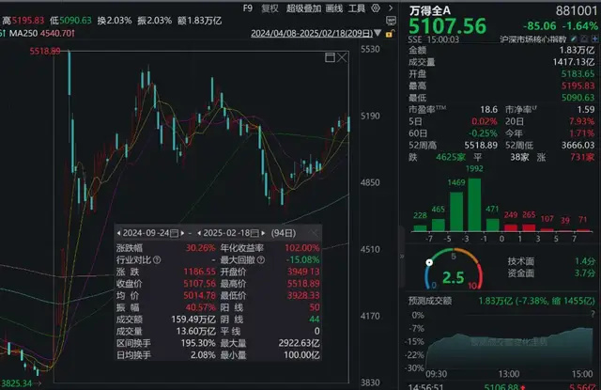Click the question mark on volume chart
The image size is (601, 390).
click(593, 314)
